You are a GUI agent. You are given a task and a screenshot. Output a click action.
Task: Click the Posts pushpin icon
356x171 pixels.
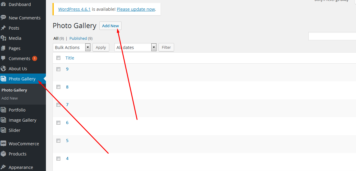point(3,28)
